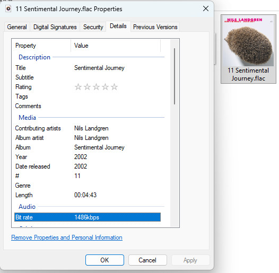The height and width of the screenshot is (273, 279).
Task: Confirm with the OK button
Action: coord(104,260)
